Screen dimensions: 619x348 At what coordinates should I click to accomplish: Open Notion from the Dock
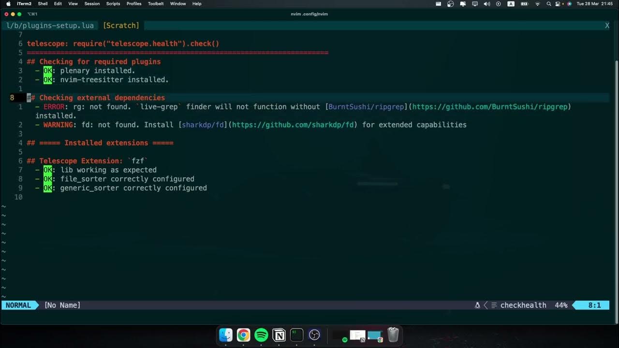(x=279, y=335)
